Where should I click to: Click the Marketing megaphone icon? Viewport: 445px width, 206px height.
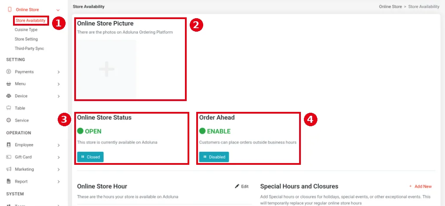[9, 169]
